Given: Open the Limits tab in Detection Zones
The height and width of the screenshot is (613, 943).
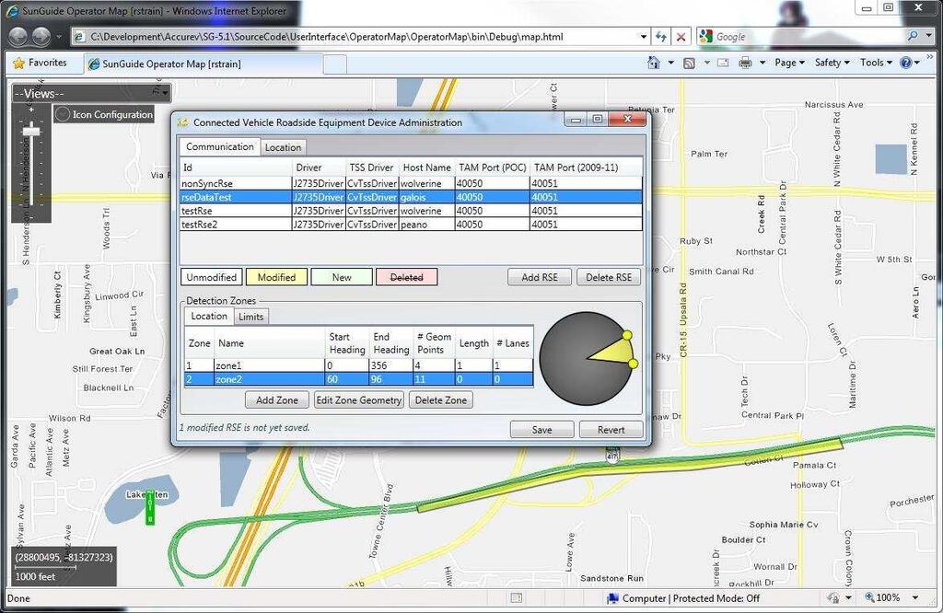Looking at the screenshot, I should click(250, 316).
